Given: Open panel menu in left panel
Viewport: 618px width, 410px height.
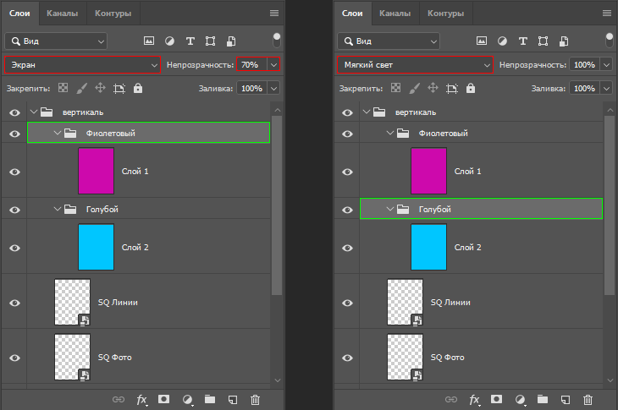Looking at the screenshot, I should [274, 14].
